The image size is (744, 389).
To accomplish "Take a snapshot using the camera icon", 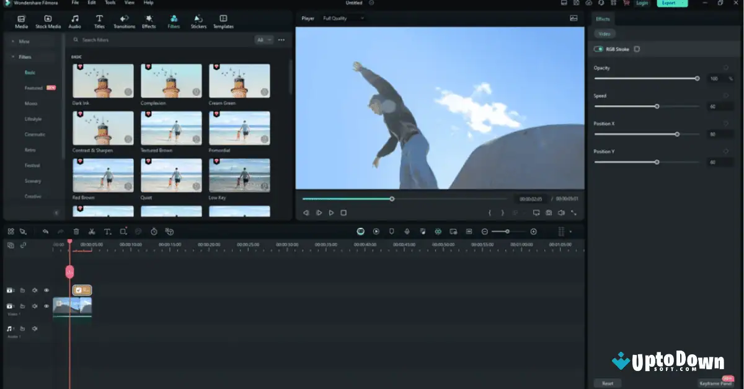I will click(x=549, y=212).
